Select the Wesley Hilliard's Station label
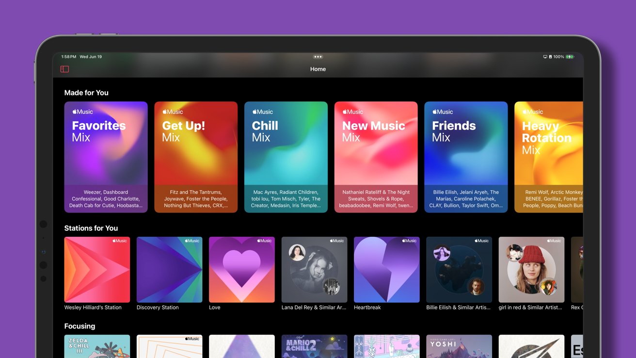This screenshot has height=358, width=636. click(93, 308)
